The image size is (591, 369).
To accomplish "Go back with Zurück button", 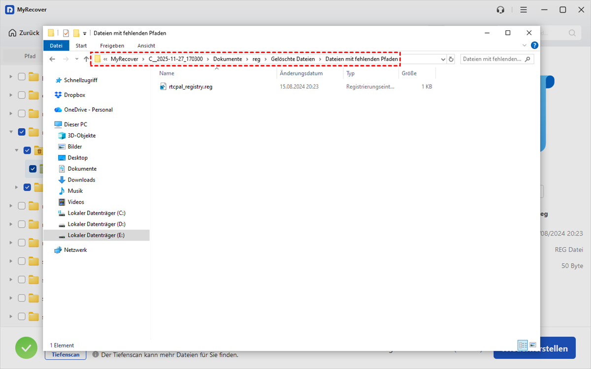I will click(24, 33).
